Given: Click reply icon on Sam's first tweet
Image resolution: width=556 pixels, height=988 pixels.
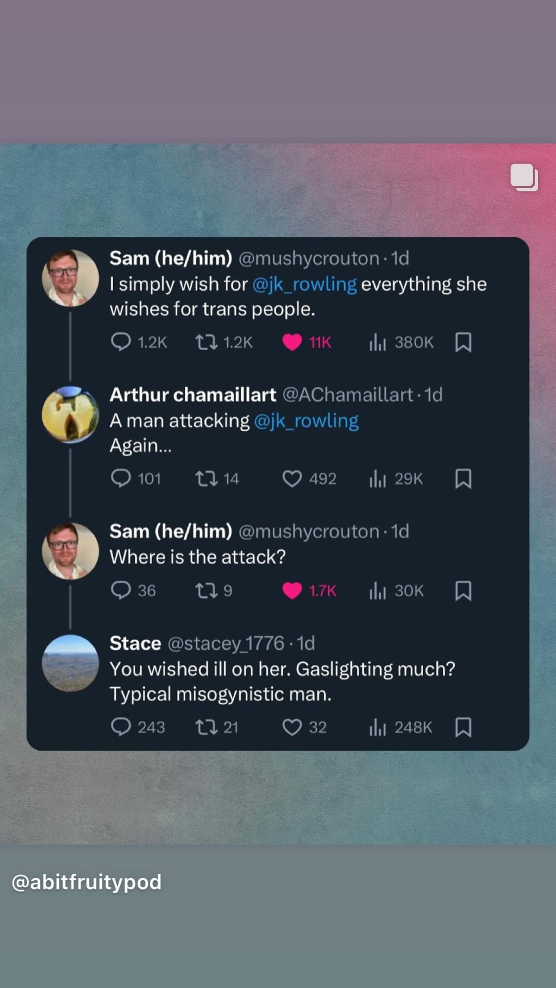Looking at the screenshot, I should pyautogui.click(x=121, y=342).
